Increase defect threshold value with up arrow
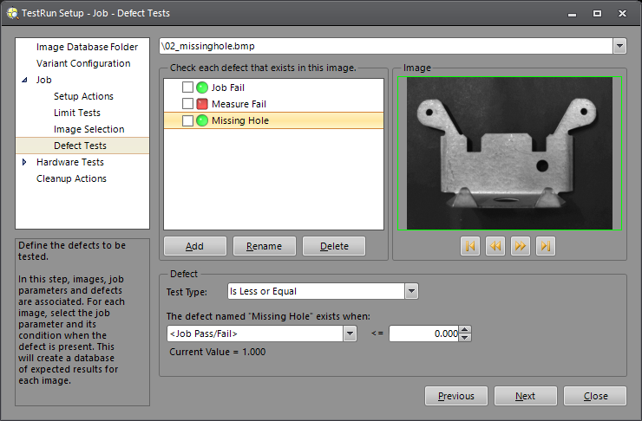Screen dimensions: 642x421 pos(464,329)
